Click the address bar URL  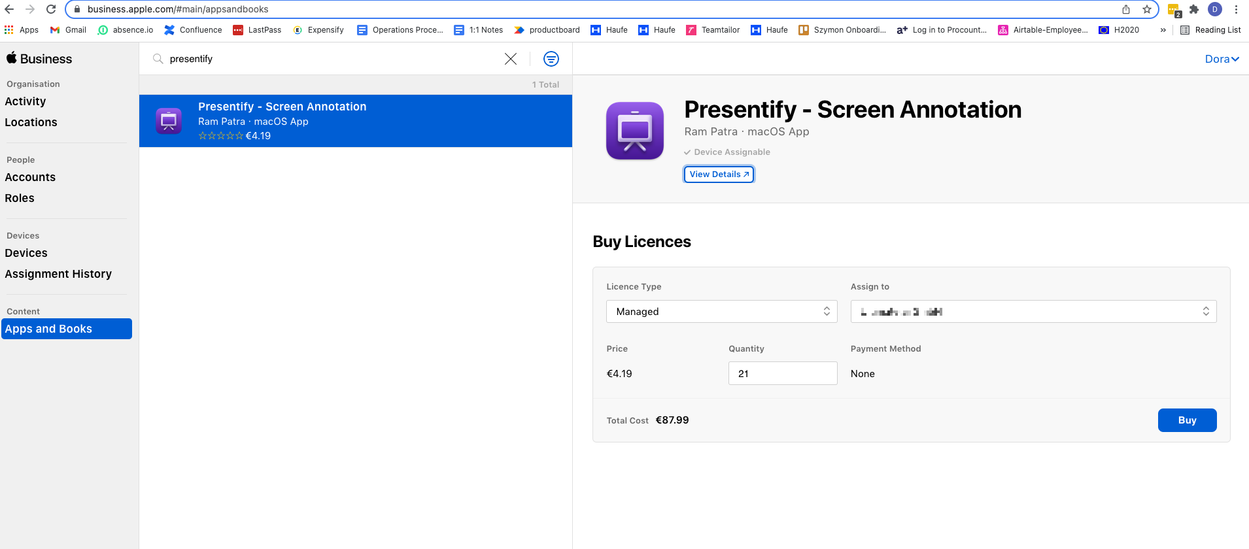click(178, 9)
